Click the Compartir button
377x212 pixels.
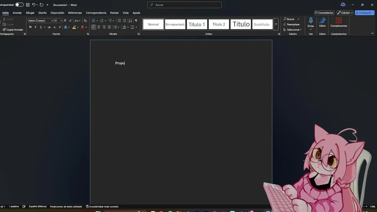(x=365, y=13)
